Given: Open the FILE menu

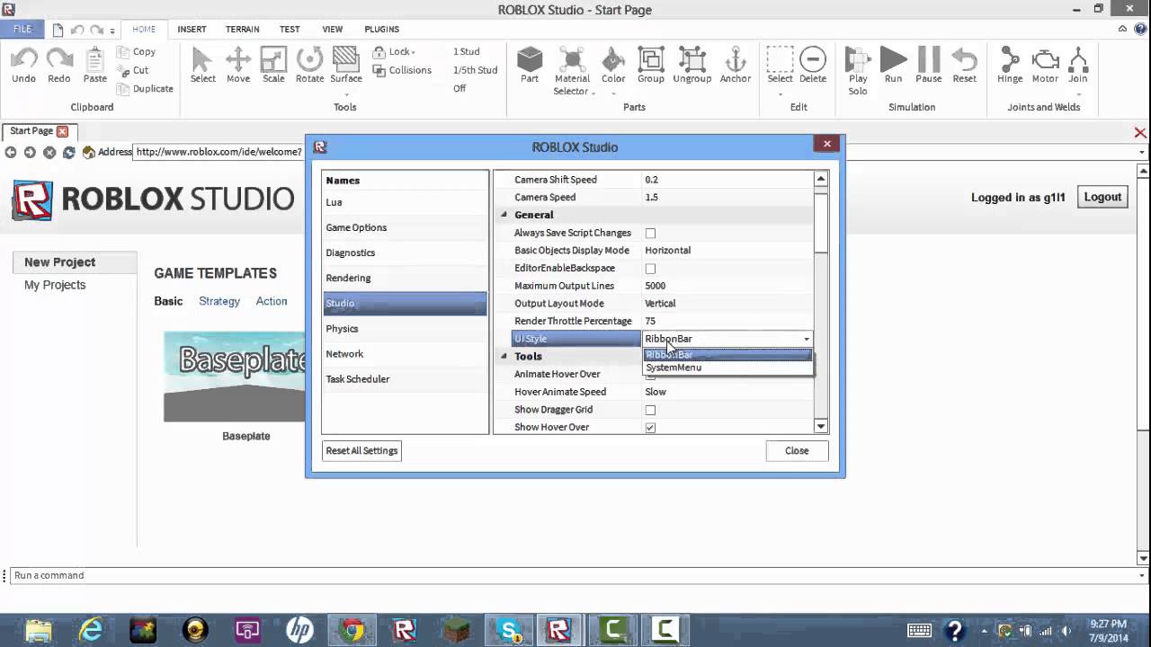Looking at the screenshot, I should point(22,29).
